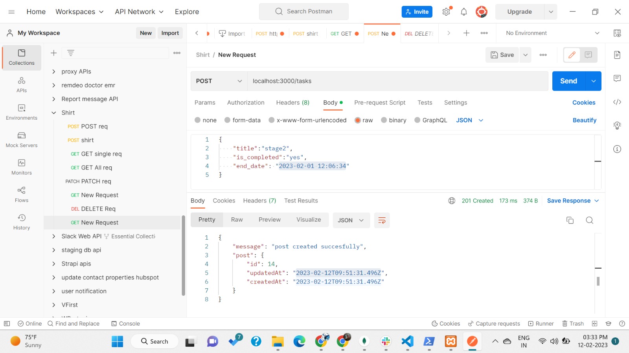Select GraphQL body type
This screenshot has height=353, width=629.
pyautogui.click(x=431, y=120)
